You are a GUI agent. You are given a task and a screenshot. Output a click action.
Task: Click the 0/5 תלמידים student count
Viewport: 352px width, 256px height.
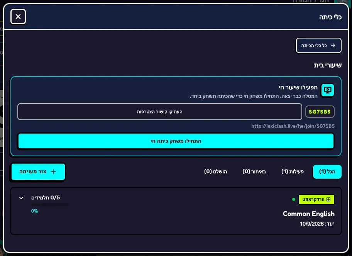tap(46, 197)
